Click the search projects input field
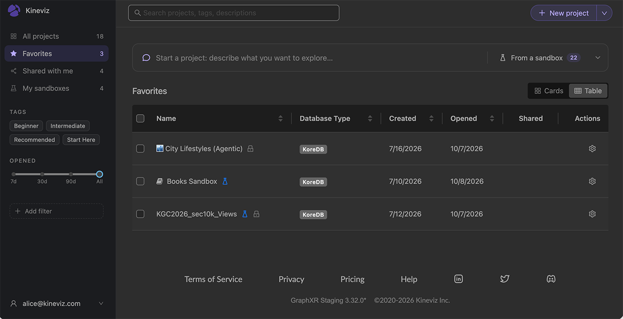This screenshot has height=319, width=623. click(234, 13)
